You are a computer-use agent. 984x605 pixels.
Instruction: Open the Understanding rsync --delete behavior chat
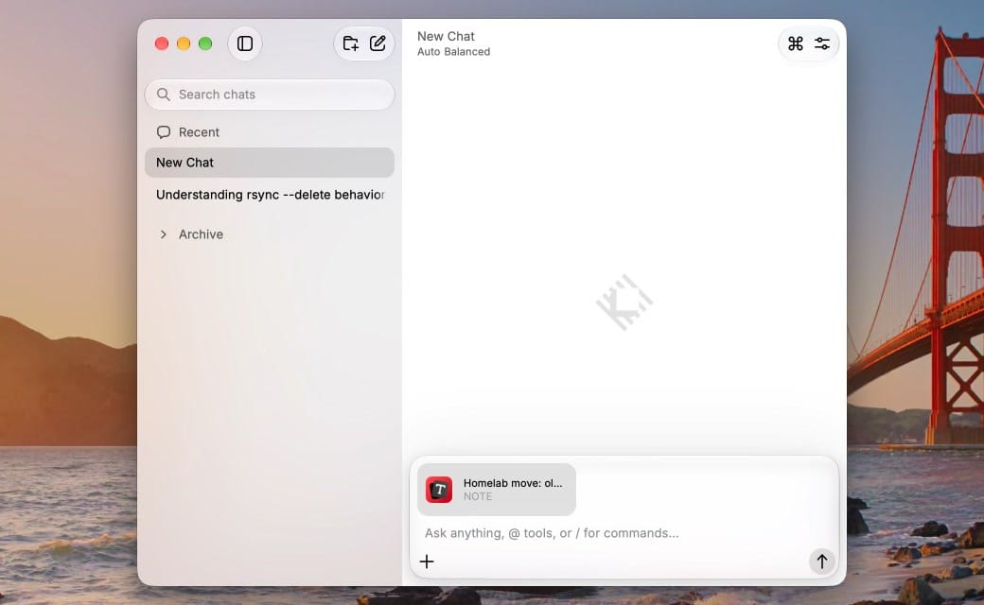[270, 195]
